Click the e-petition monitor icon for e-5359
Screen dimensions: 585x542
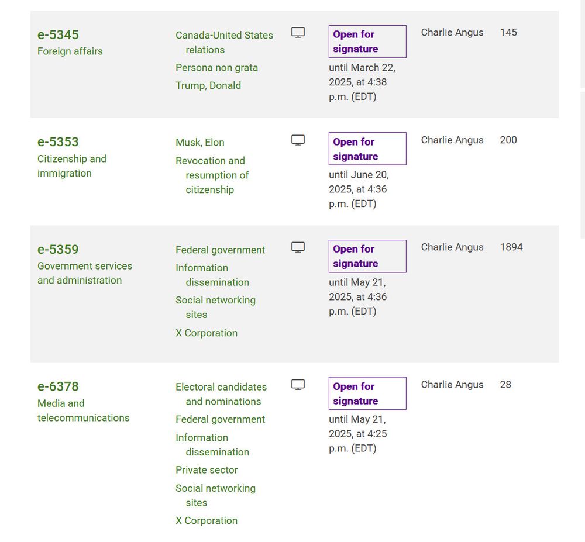[x=298, y=247]
